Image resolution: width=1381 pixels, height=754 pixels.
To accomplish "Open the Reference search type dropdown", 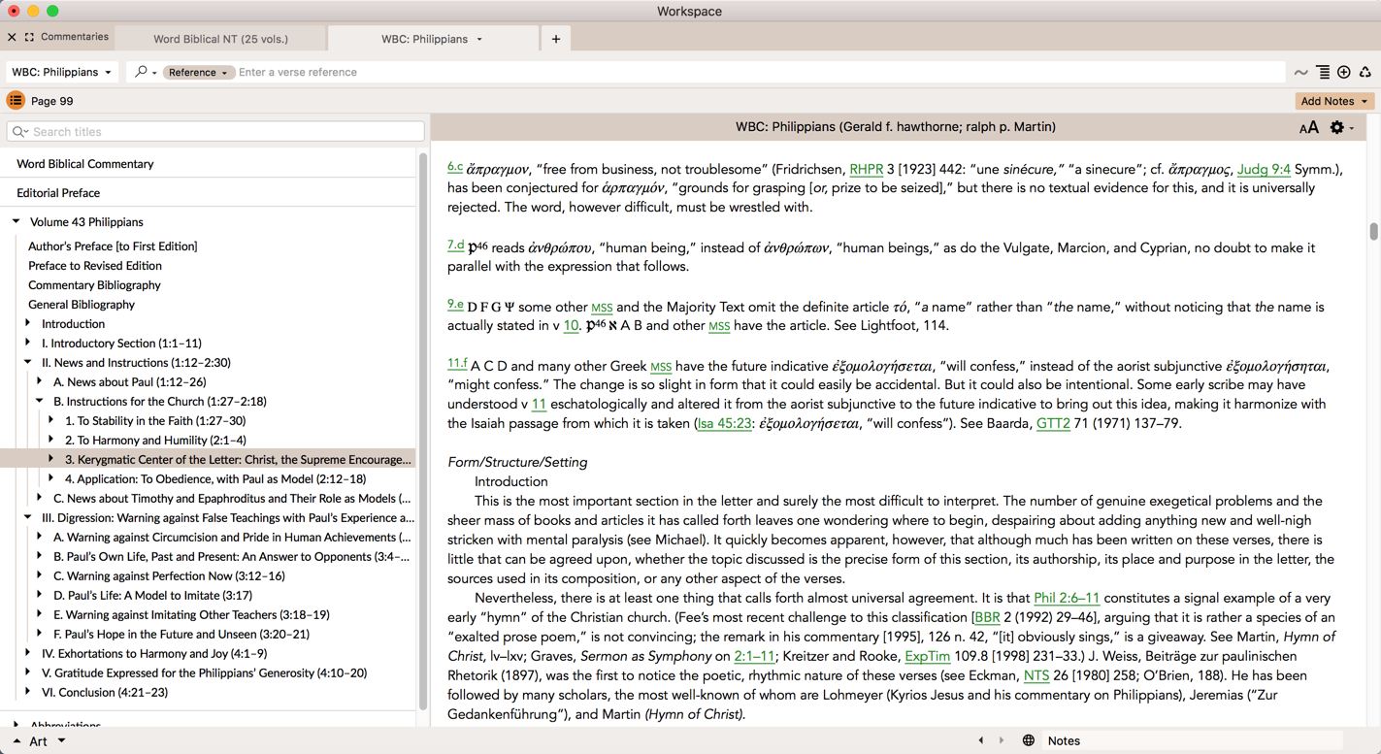I will [x=198, y=73].
